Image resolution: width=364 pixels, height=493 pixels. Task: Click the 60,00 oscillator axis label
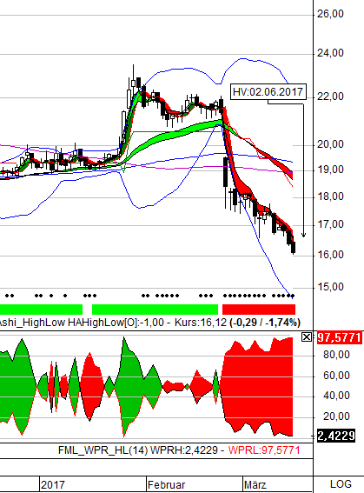(336, 376)
